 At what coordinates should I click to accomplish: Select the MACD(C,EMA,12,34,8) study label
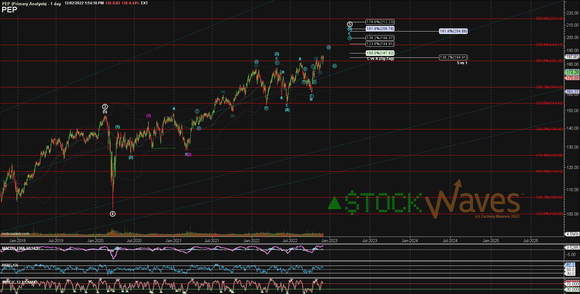(21, 248)
